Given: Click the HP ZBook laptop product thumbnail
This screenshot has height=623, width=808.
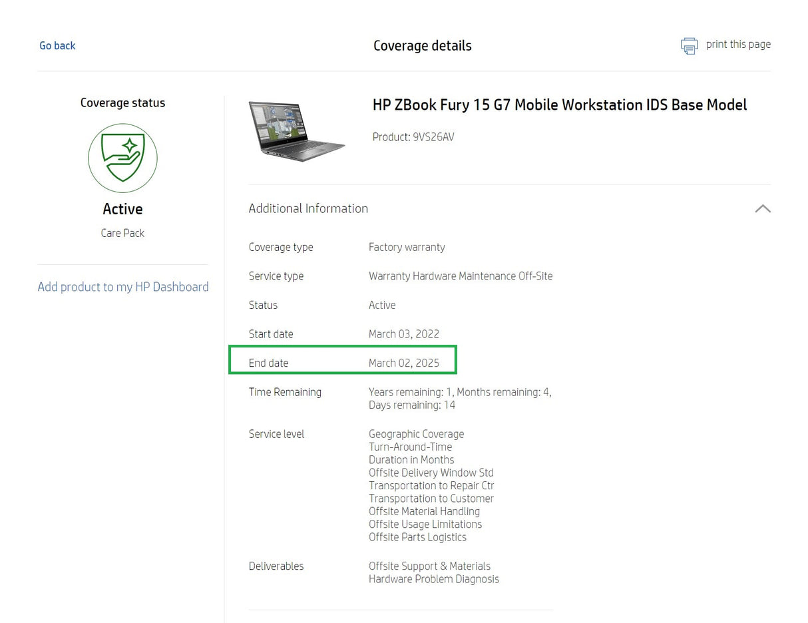Looking at the screenshot, I should point(298,130).
